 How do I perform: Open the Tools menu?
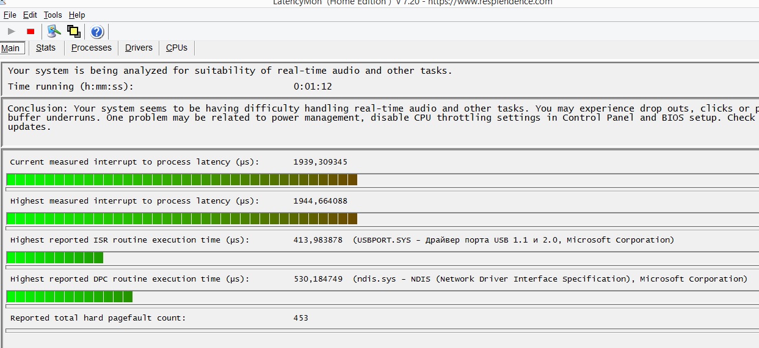53,15
